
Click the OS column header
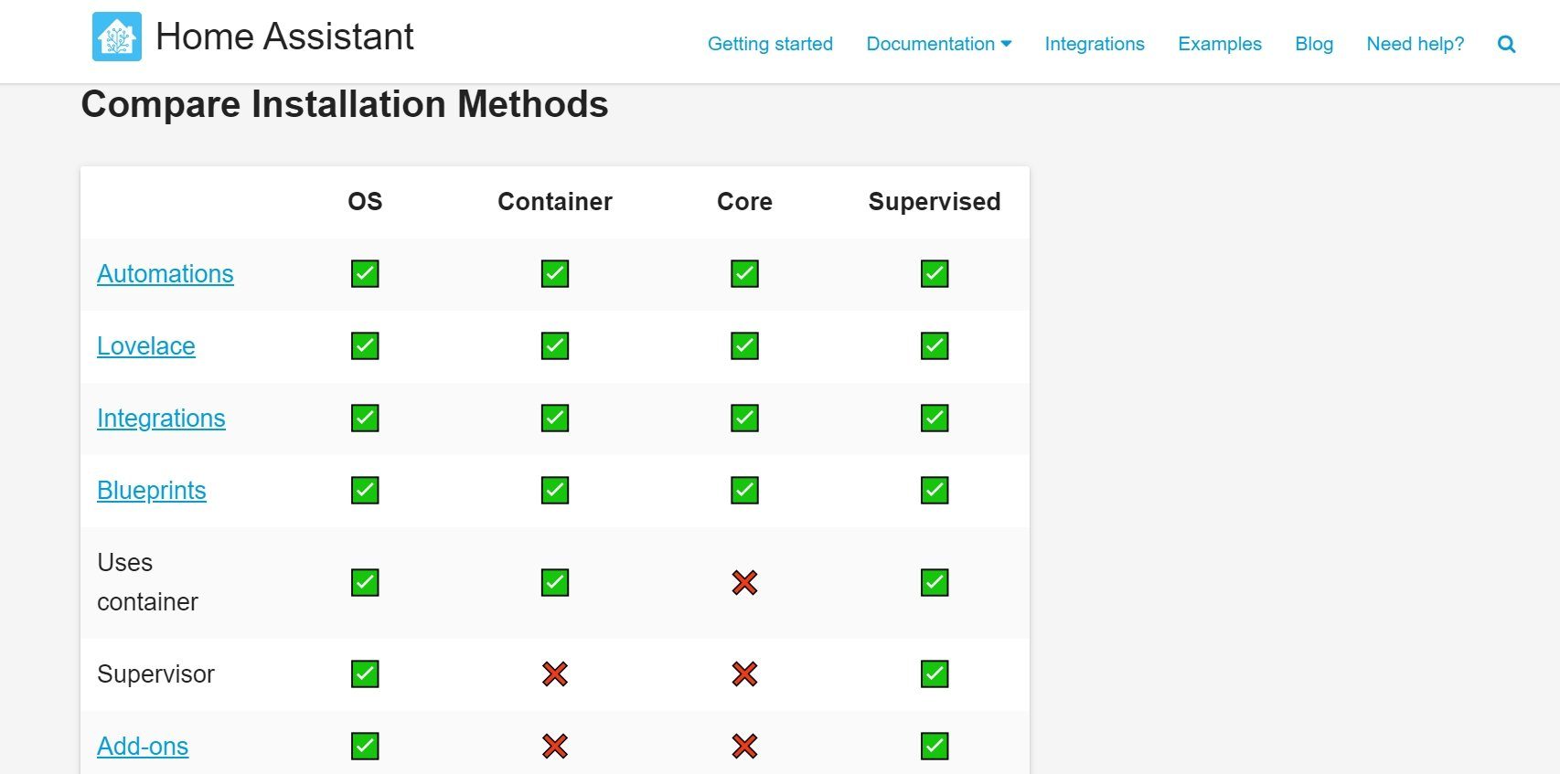point(365,201)
